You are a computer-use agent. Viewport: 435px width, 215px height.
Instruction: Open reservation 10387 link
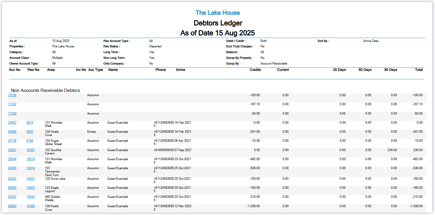31,150
